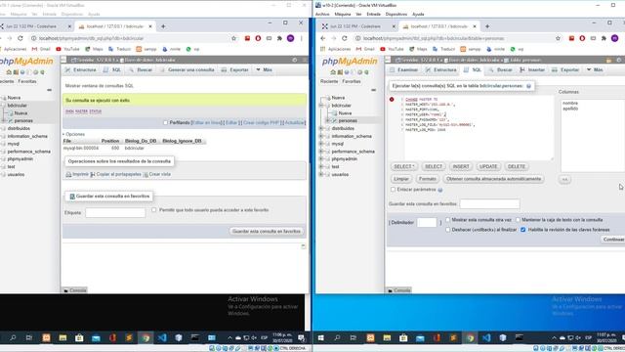Select nombre in Columnas list
This screenshot has height=352, width=625.
570,104
